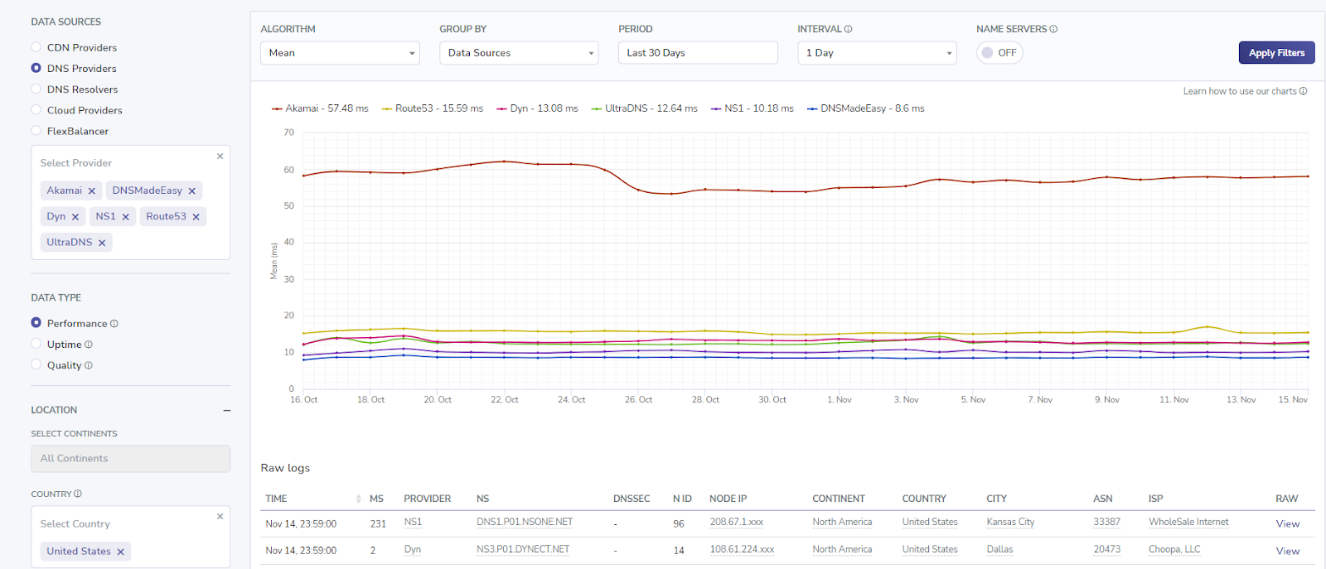Click the PROVIDER column header
Image resolution: width=1326 pixels, height=569 pixels.
[427, 499]
